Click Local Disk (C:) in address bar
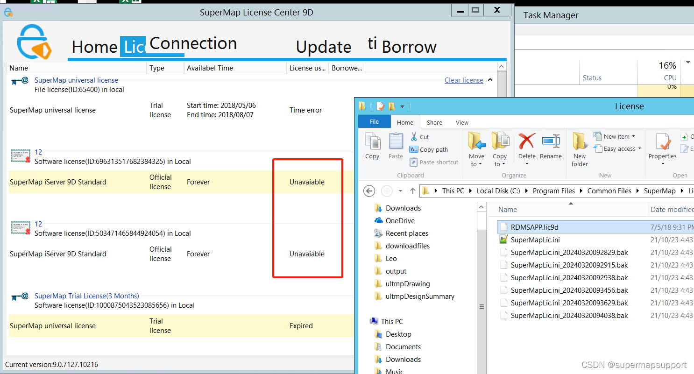 pyautogui.click(x=498, y=191)
